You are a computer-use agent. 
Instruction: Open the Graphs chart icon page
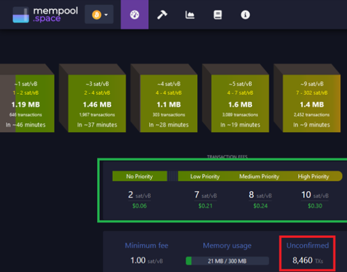point(190,15)
